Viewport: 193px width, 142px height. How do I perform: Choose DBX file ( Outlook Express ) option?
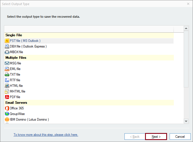tap(89, 46)
